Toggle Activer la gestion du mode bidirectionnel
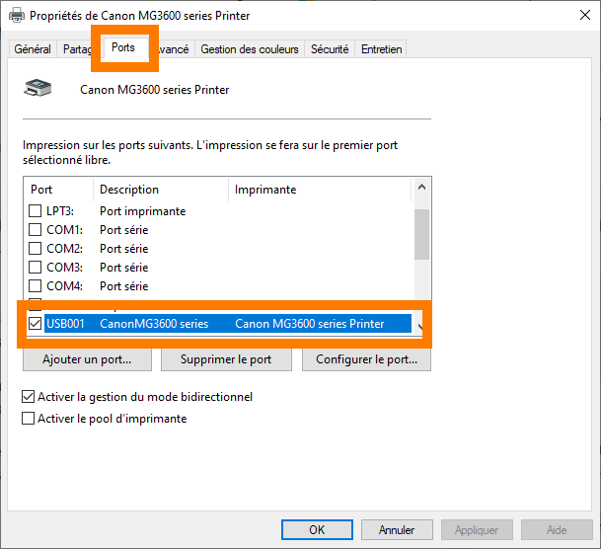Screen dimensions: 601x549 (29, 397)
